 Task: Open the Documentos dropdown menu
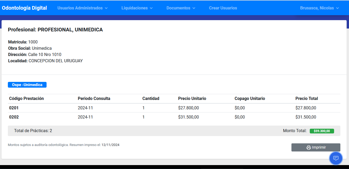(181, 8)
